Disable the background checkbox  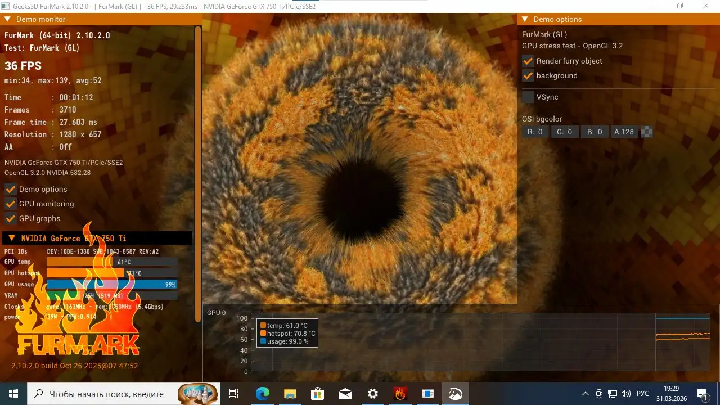pos(528,75)
